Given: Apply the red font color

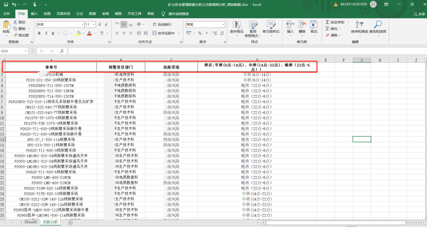Looking at the screenshot, I should [89, 33].
